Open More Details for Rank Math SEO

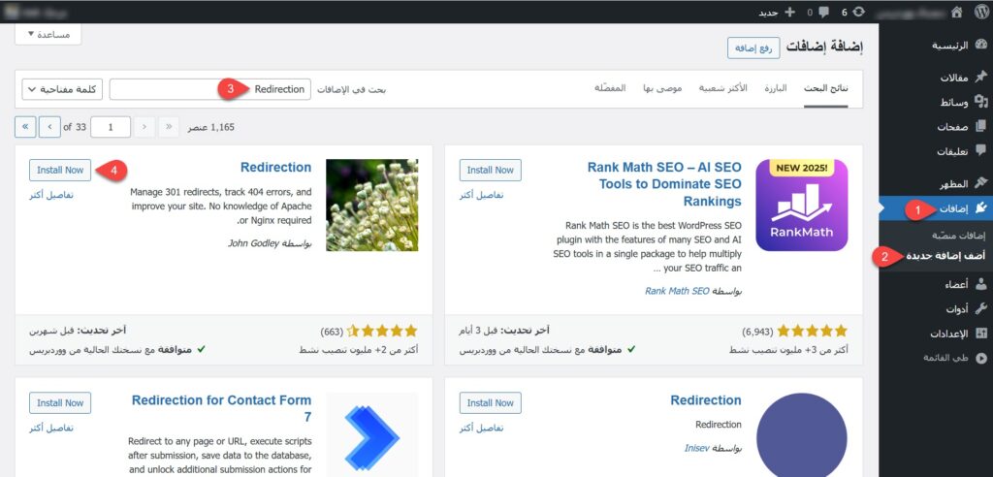pos(481,195)
